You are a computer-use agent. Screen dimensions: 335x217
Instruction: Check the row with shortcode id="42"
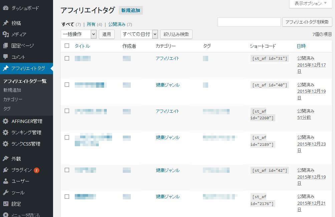(x=67, y=170)
